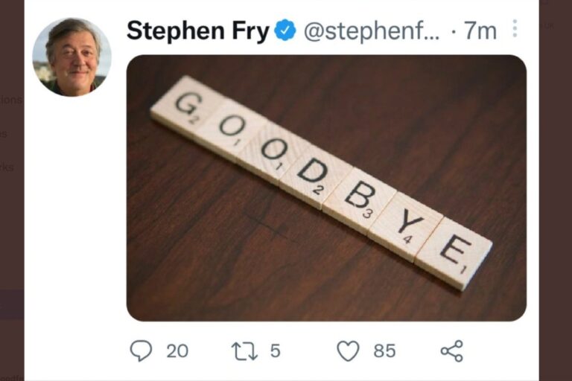Click the blue verified badge

285,31
